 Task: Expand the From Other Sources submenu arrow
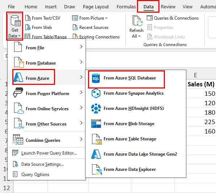(x=81, y=123)
